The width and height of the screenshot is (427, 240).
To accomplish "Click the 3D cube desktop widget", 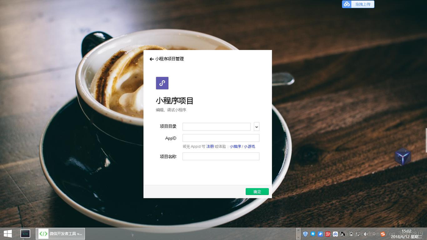I will (403, 157).
